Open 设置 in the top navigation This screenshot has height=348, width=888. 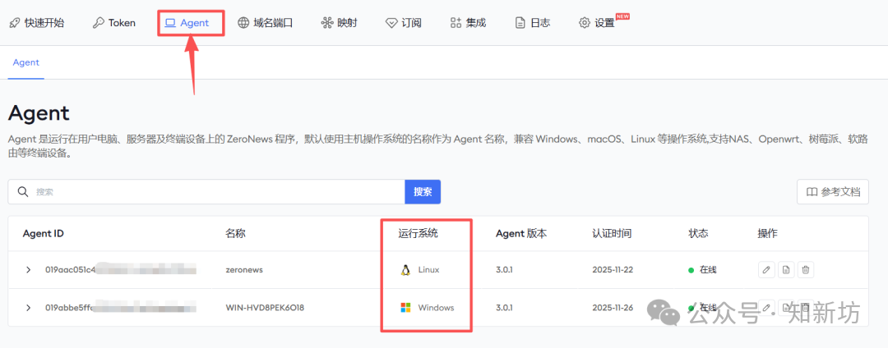[597, 23]
